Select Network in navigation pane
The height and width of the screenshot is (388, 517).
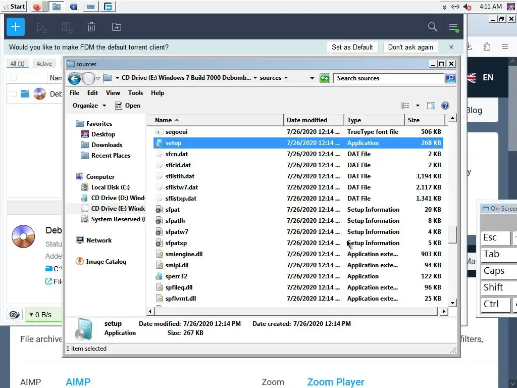point(93,240)
